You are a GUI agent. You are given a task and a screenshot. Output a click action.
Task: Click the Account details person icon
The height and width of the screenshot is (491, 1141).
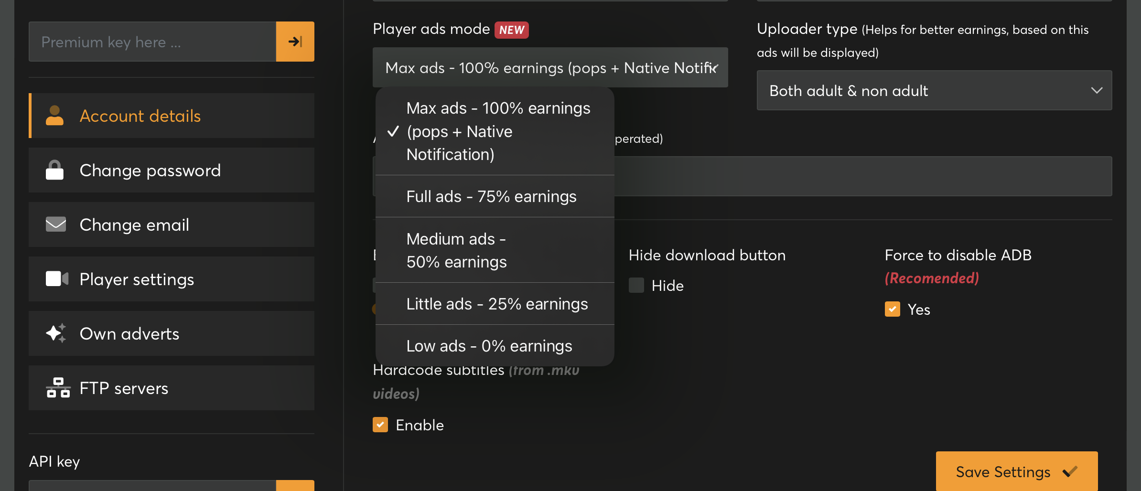[54, 116]
